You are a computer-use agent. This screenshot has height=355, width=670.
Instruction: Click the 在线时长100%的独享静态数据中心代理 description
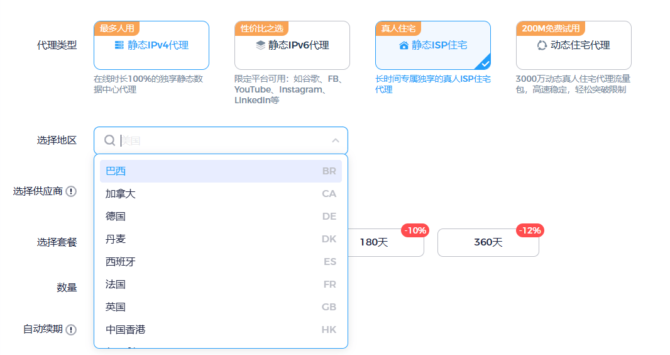click(x=148, y=84)
